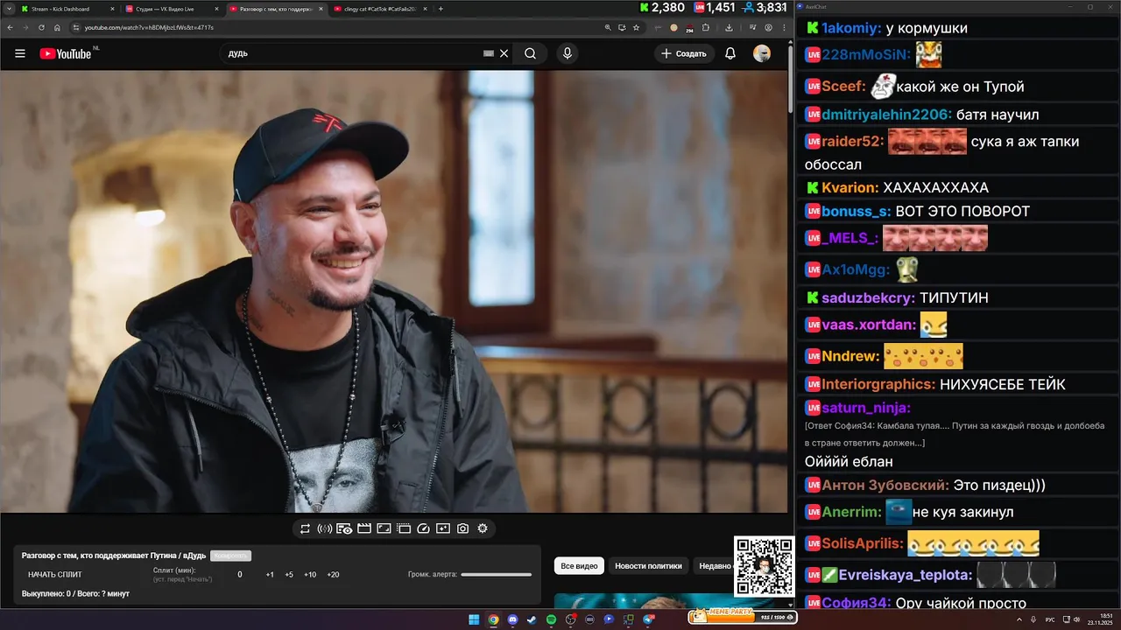Reload the page with the refresh button
1121x630 pixels.
pyautogui.click(x=41, y=27)
